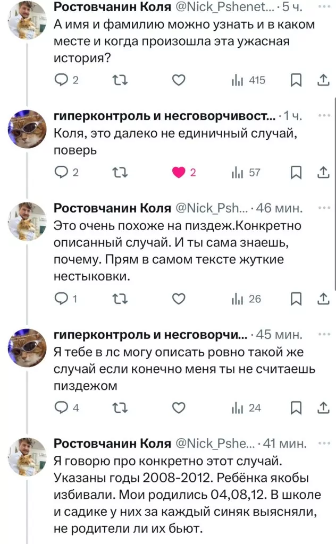336x544 pixels.
Task: Open the Ростовчанин Коля profile name link
Action: 112,207
